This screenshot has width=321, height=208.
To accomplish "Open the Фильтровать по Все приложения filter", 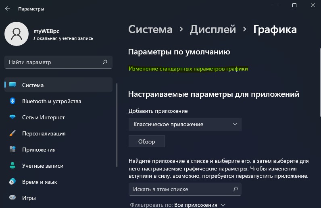I will [x=178, y=205].
